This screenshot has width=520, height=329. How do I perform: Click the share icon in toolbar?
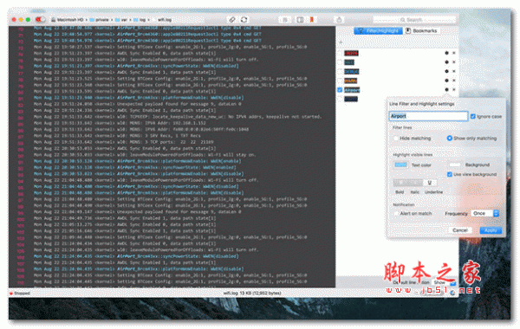[339, 20]
